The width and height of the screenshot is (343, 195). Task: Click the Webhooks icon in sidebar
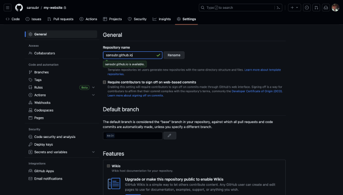[x=31, y=103]
